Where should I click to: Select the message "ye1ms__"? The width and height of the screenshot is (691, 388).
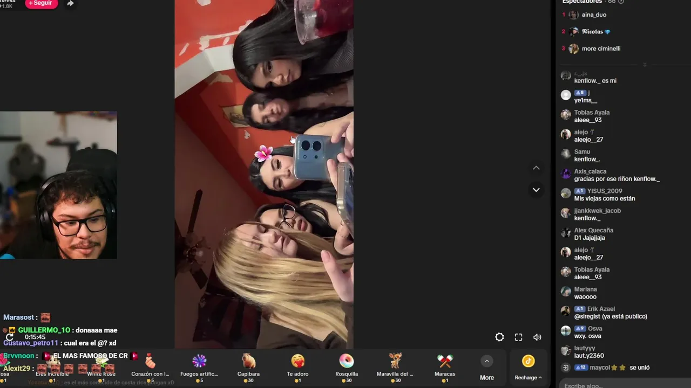click(586, 101)
